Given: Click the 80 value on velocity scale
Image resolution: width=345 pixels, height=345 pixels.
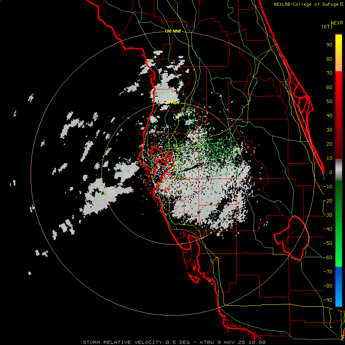Looking at the screenshot, I should tap(329, 59).
